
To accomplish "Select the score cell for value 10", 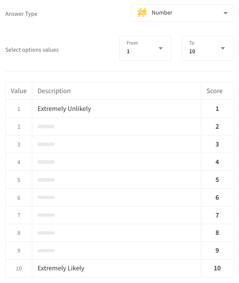I will click(217, 268).
